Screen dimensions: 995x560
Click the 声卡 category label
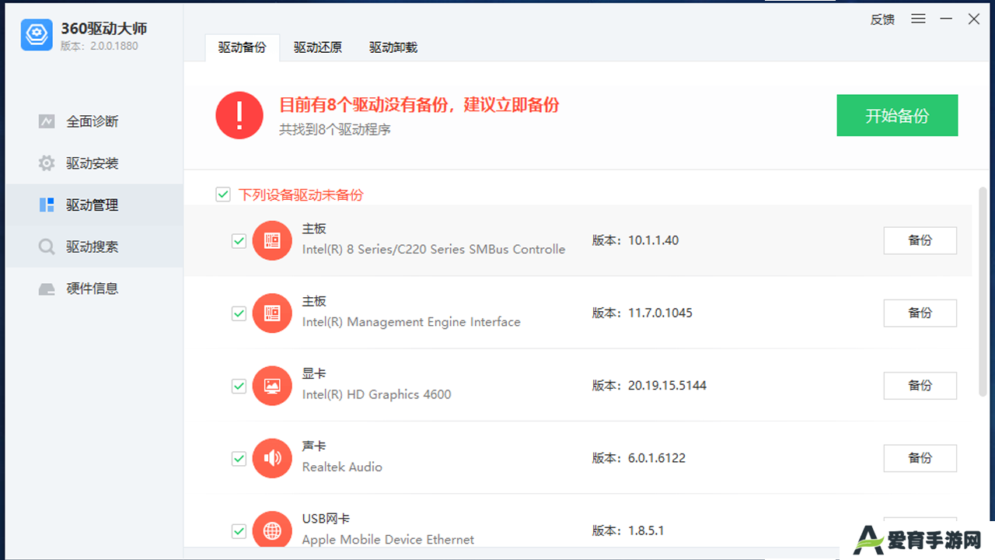click(x=314, y=446)
